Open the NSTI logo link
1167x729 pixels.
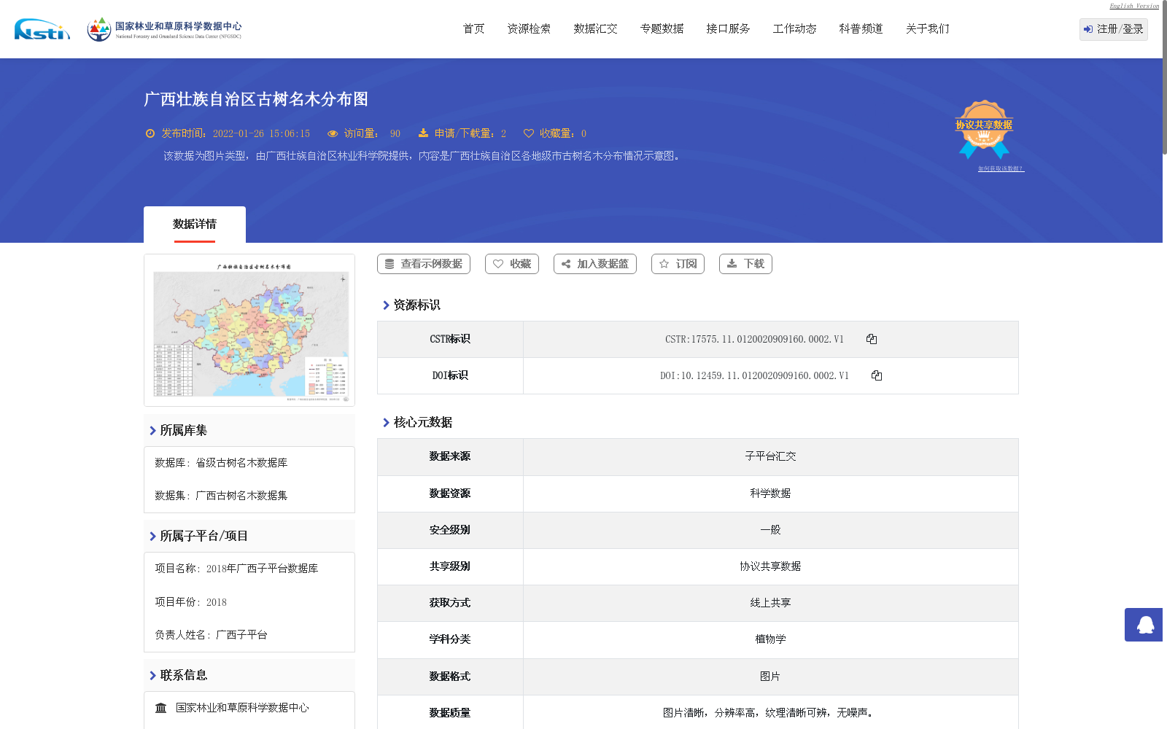(x=42, y=29)
